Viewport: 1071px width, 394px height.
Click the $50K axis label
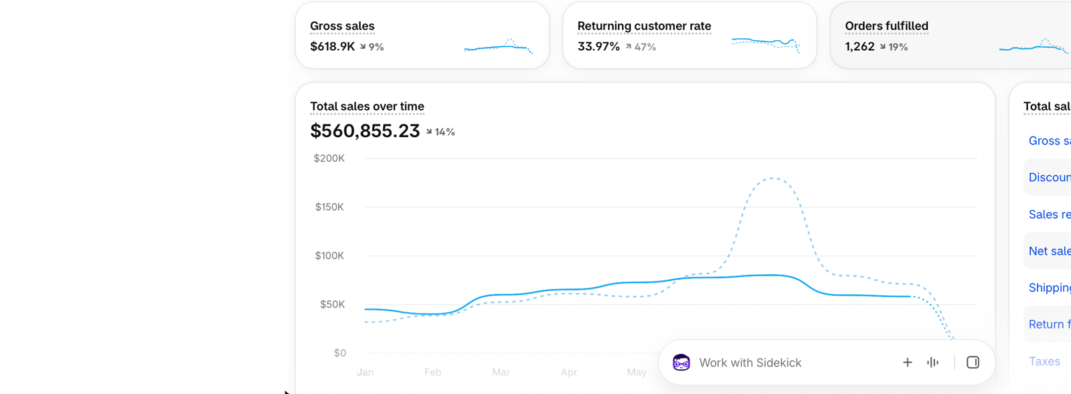tap(332, 304)
